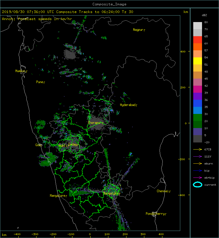Click the Mumbai city label
The width and height of the screenshot is (219, 238).
21,71
